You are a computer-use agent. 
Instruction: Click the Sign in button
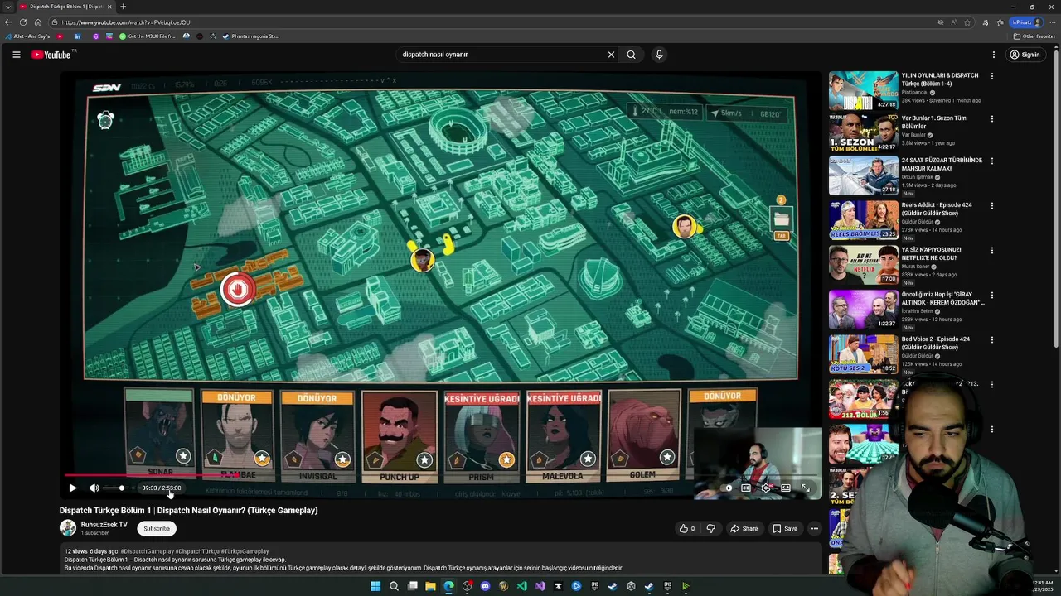(x=1025, y=55)
